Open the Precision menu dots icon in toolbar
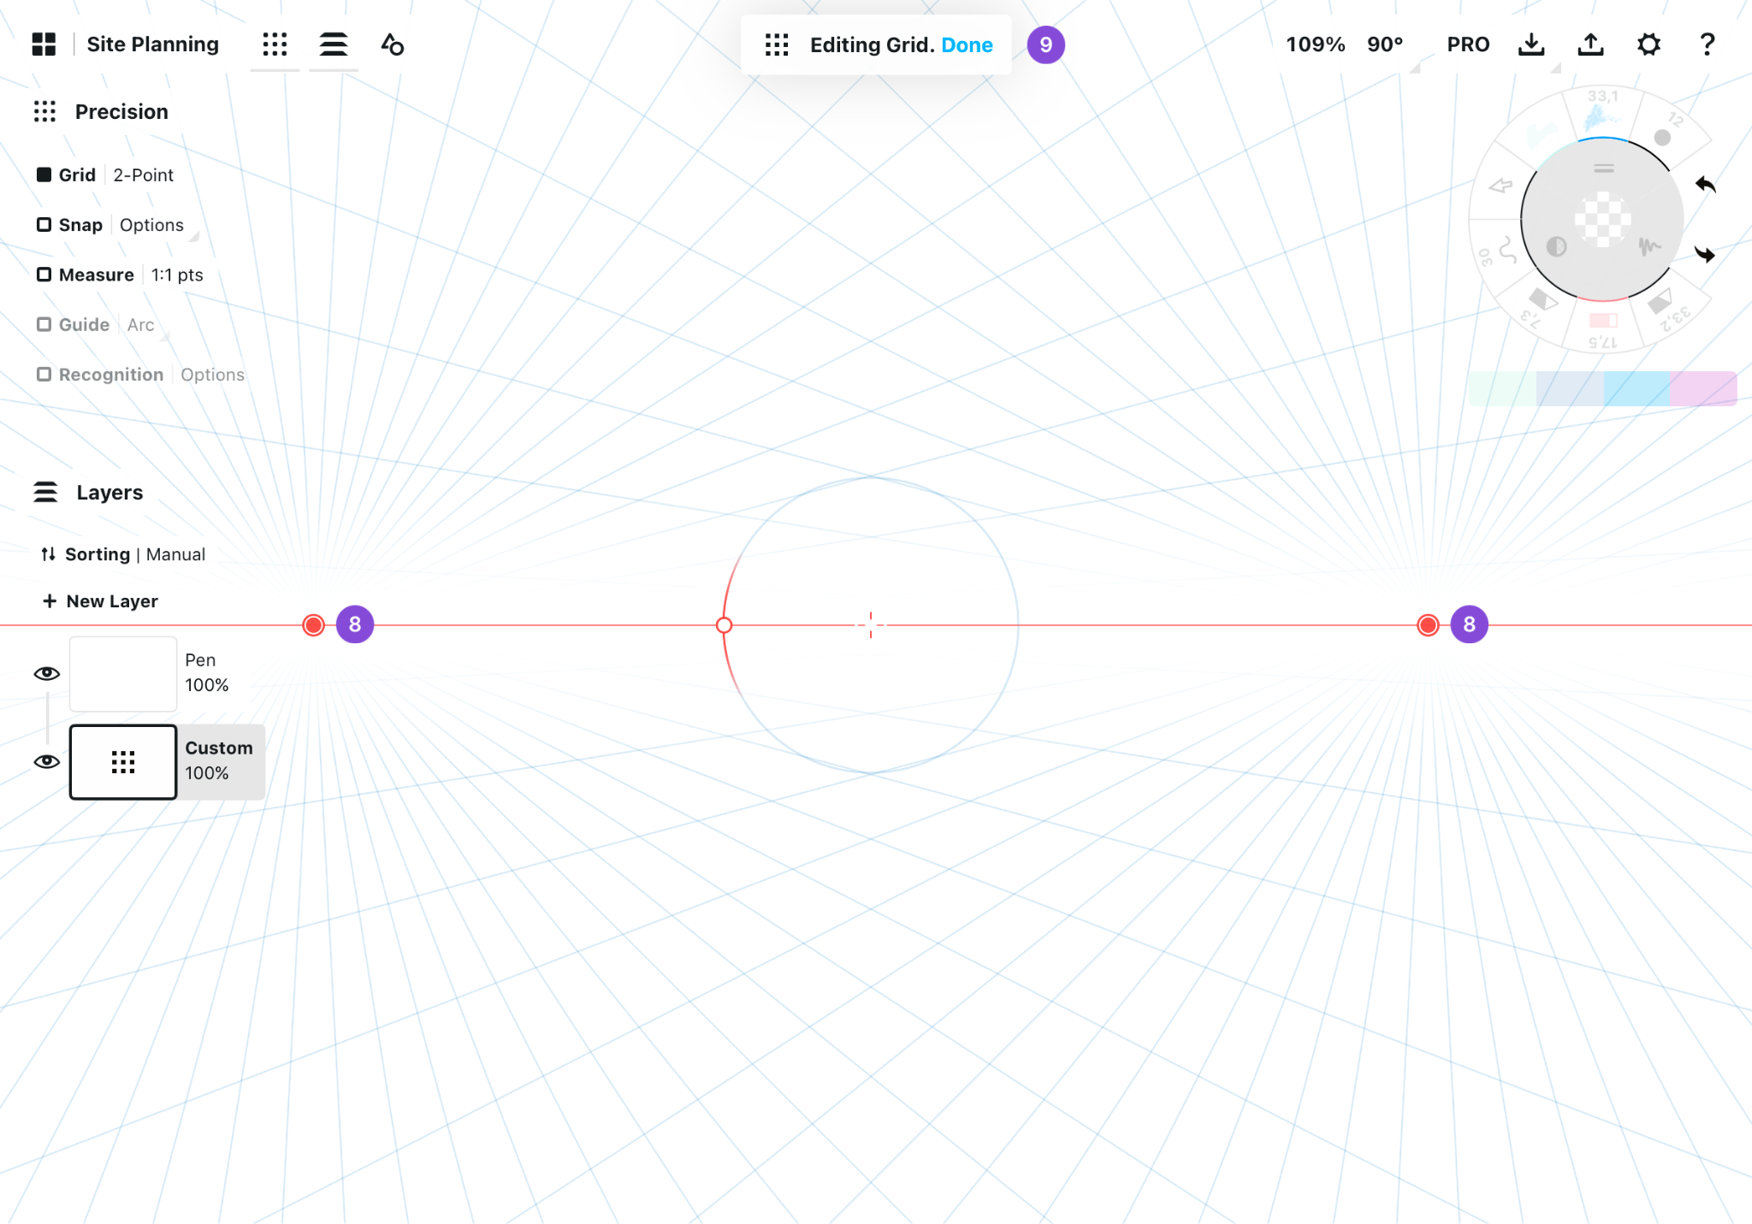 pos(275,44)
